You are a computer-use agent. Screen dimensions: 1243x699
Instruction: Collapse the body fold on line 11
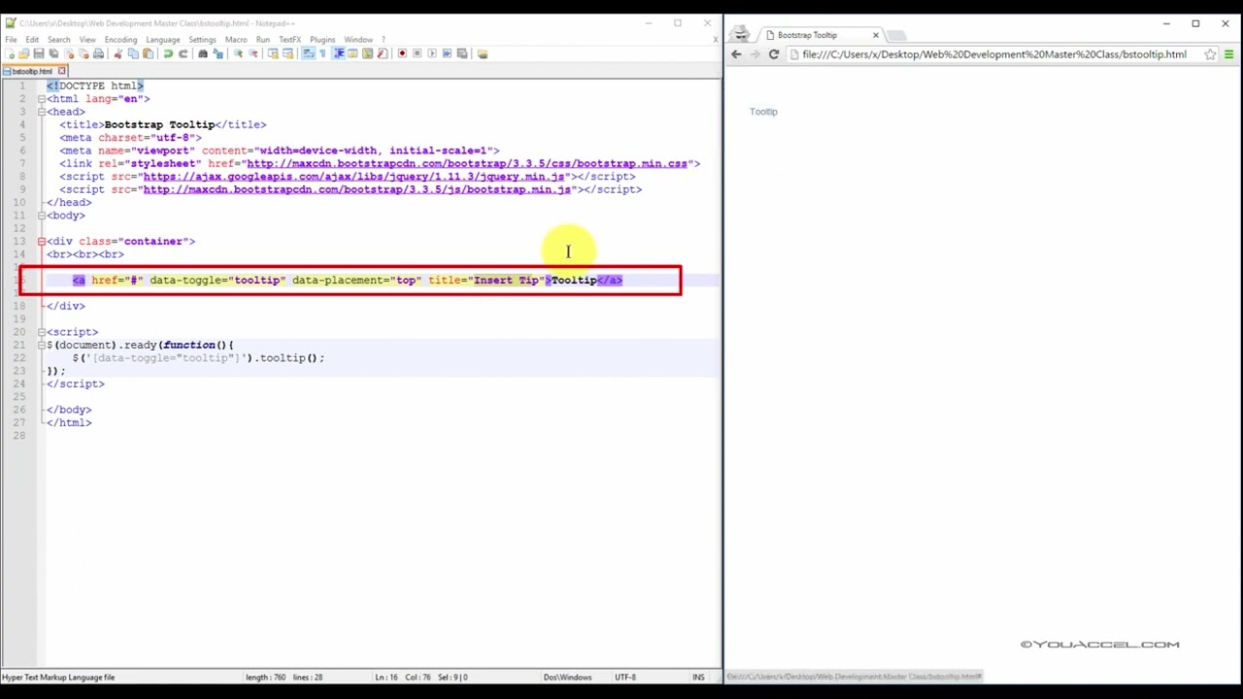42,216
